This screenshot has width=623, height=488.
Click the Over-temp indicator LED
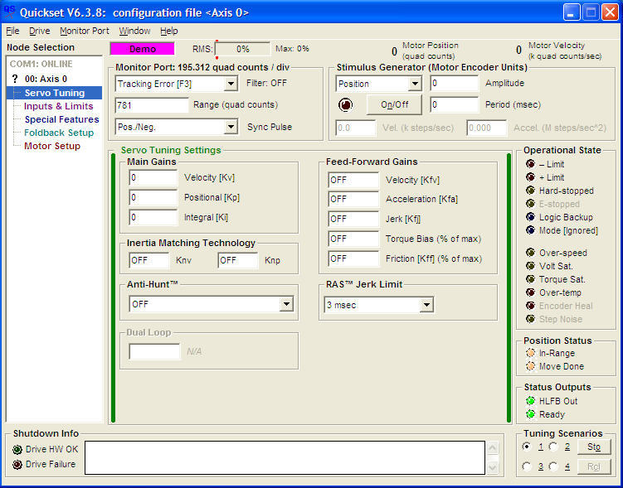coord(530,292)
